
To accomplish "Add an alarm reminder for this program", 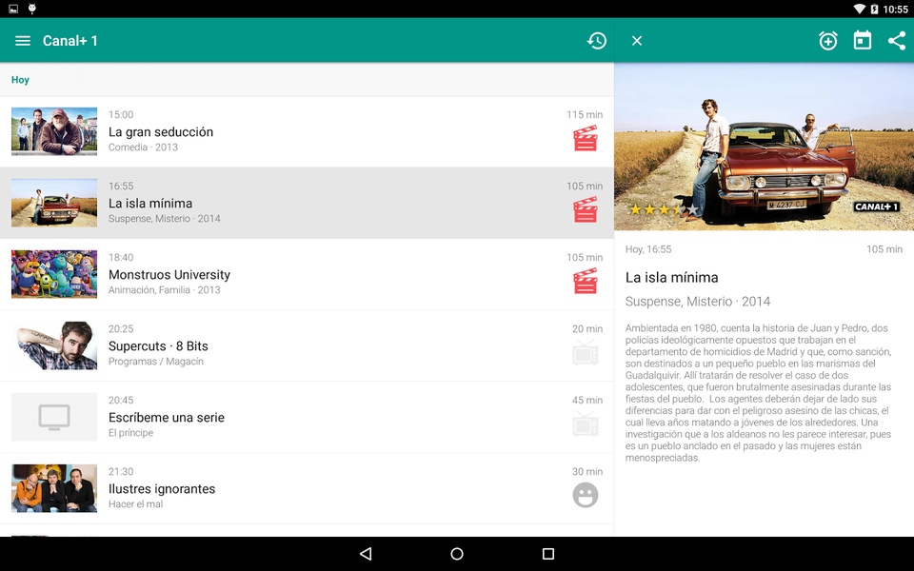I will [827, 41].
